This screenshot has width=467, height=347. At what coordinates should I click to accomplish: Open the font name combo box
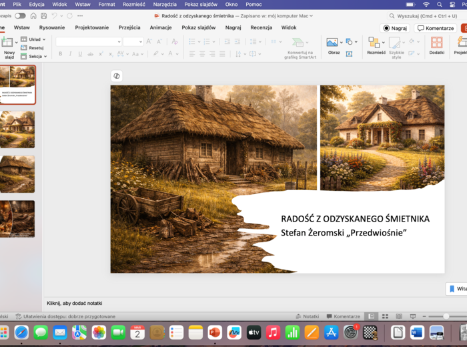(88, 41)
